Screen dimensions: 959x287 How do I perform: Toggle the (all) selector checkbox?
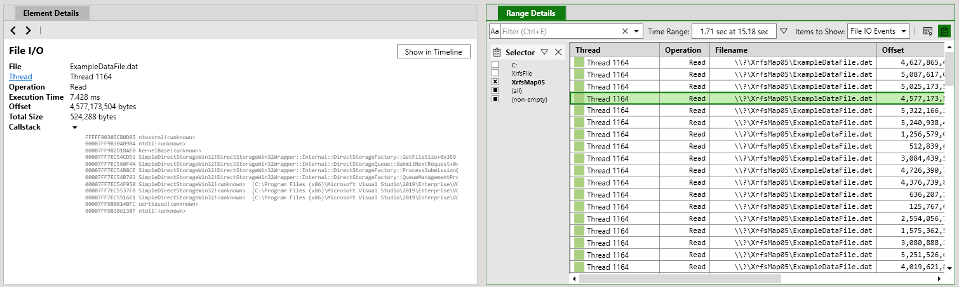pyautogui.click(x=495, y=90)
